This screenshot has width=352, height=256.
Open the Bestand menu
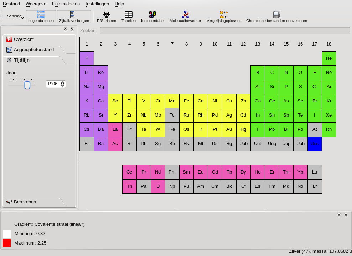tap(11, 4)
